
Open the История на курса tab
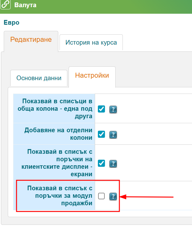pyautogui.click(x=91, y=42)
